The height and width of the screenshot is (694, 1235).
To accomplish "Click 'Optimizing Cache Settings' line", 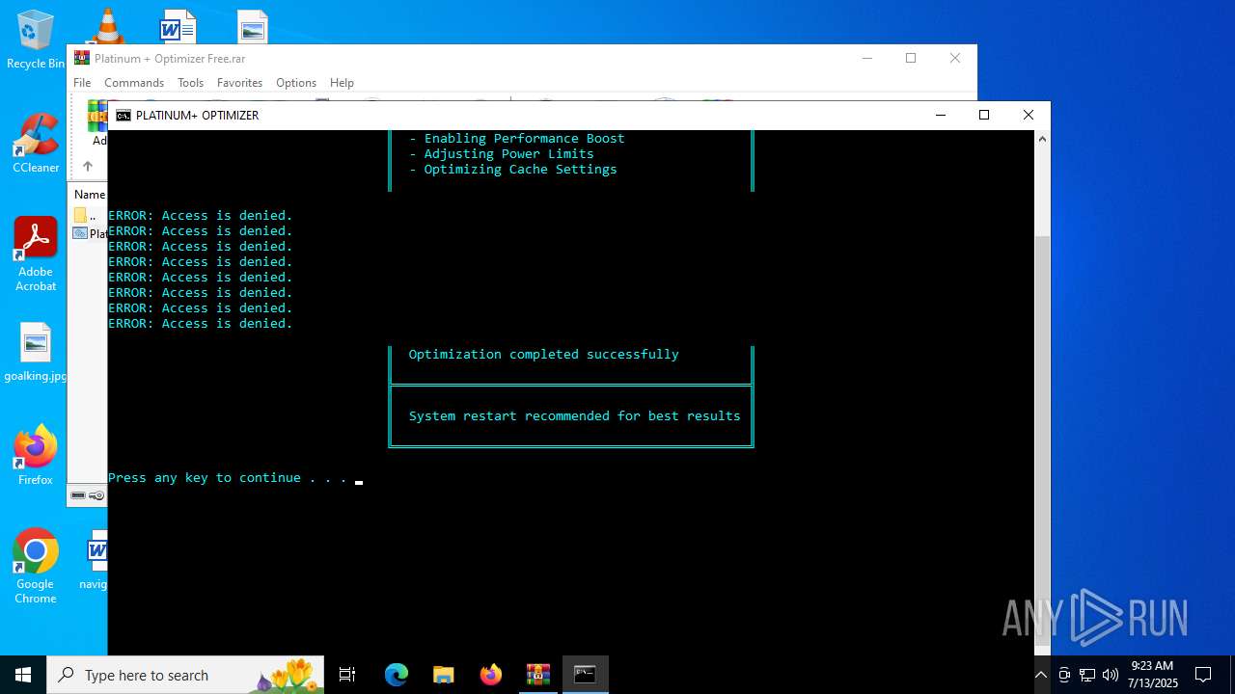I will pos(520,170).
